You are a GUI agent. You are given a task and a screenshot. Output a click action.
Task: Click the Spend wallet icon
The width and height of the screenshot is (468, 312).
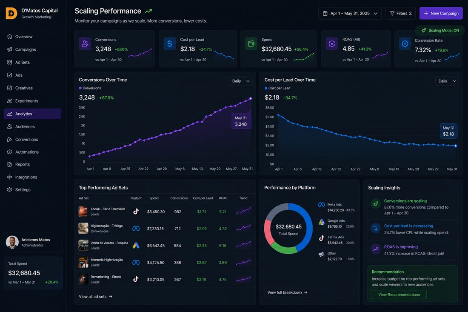click(251, 43)
